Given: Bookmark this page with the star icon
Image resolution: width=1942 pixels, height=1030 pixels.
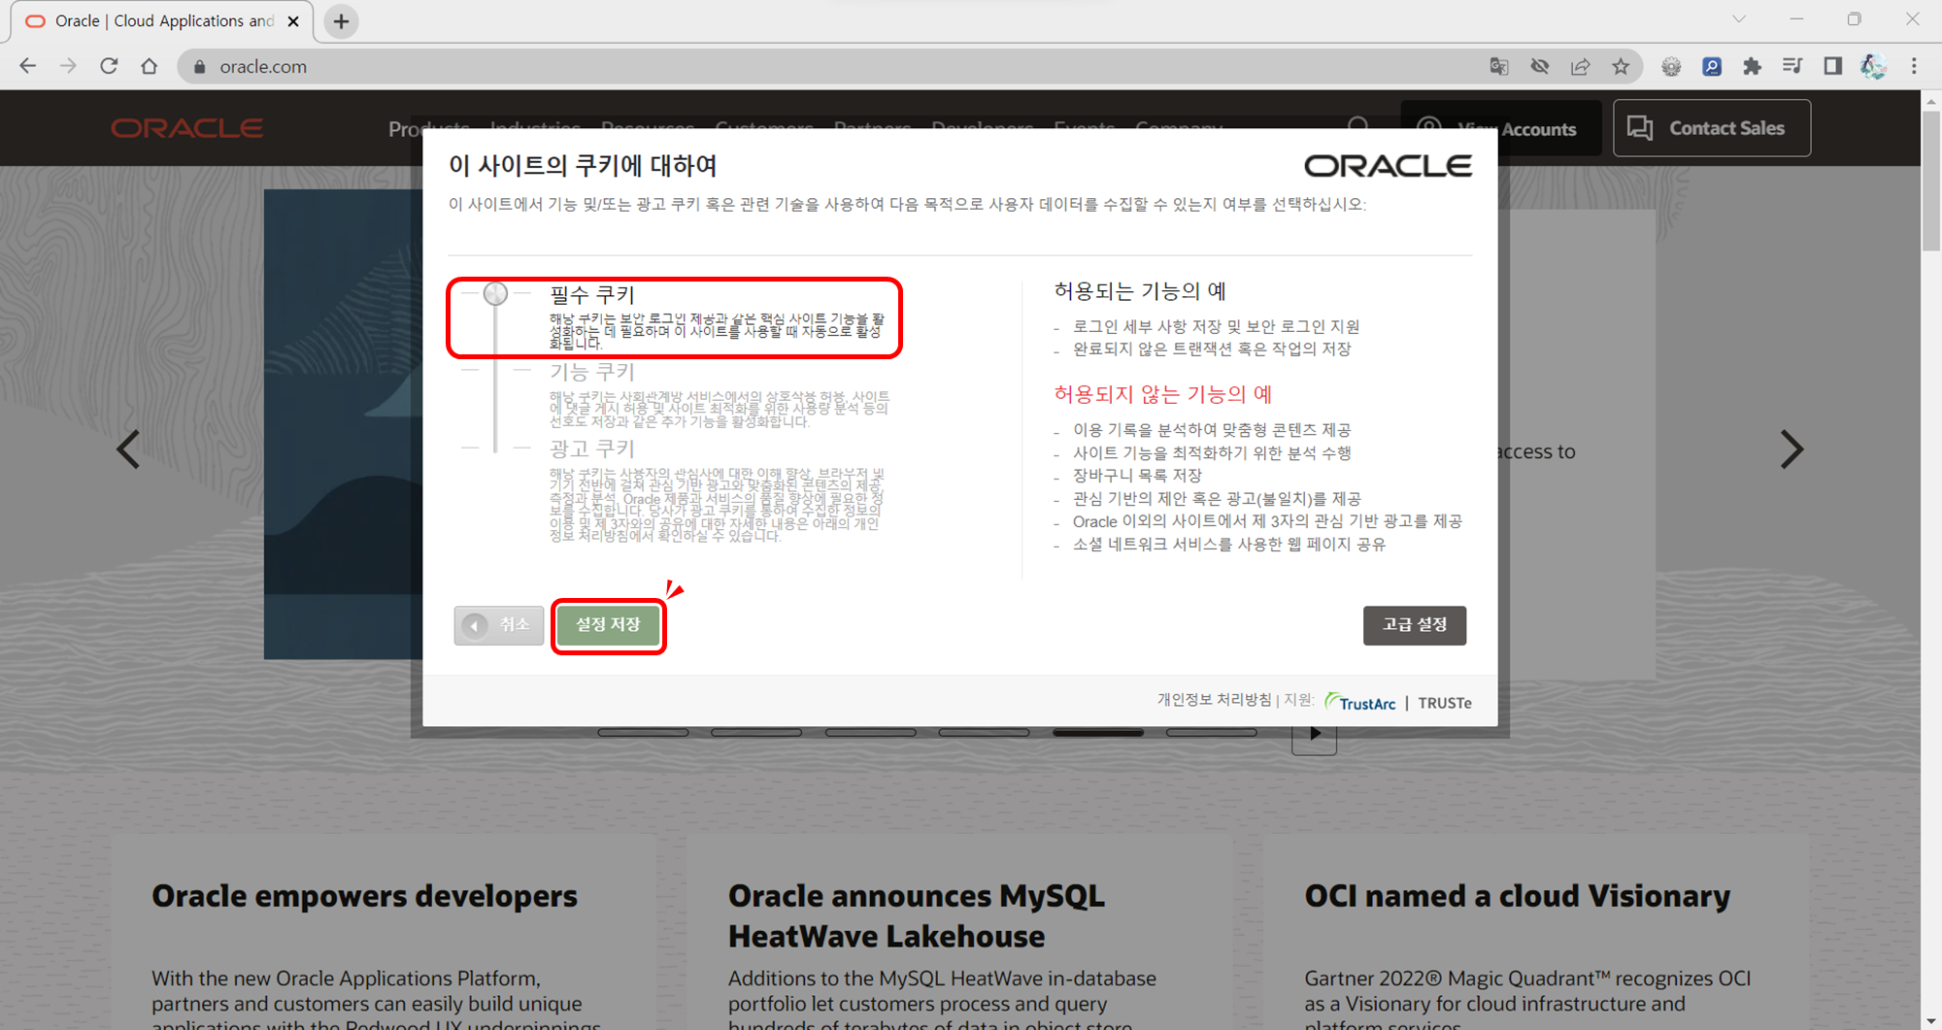Looking at the screenshot, I should tap(1621, 66).
